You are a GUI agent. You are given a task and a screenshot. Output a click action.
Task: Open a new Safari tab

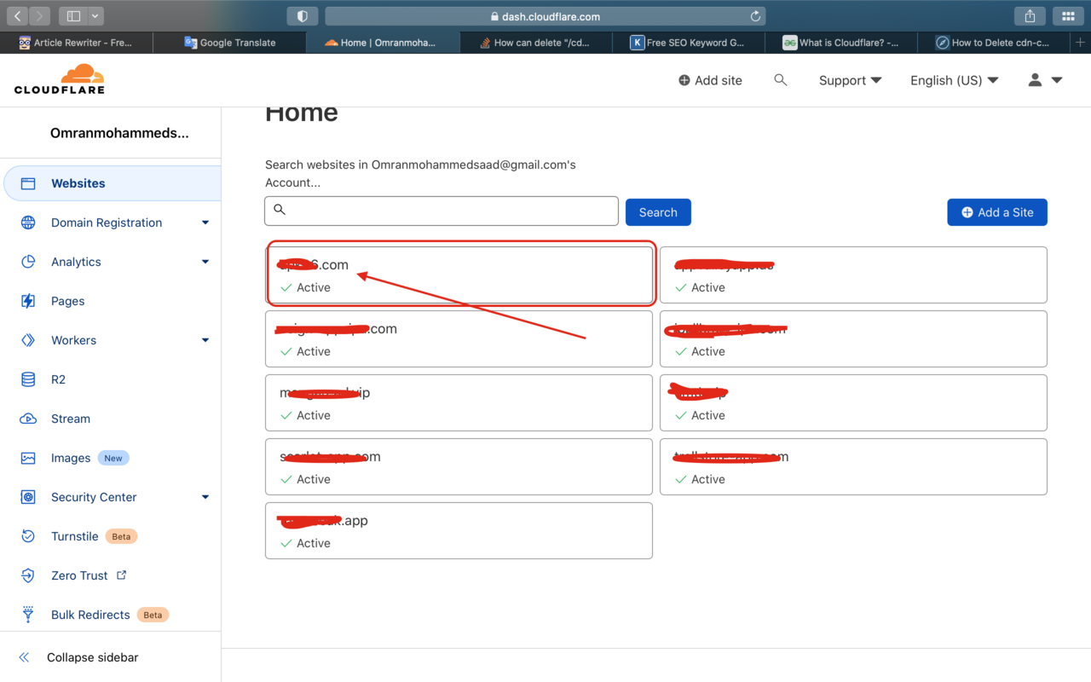click(x=1081, y=43)
